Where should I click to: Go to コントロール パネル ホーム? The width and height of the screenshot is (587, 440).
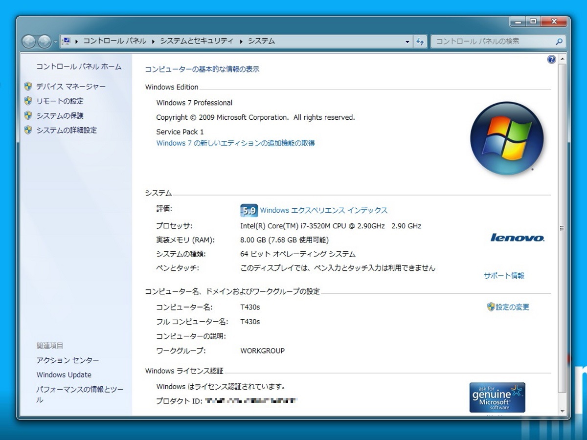(79, 66)
